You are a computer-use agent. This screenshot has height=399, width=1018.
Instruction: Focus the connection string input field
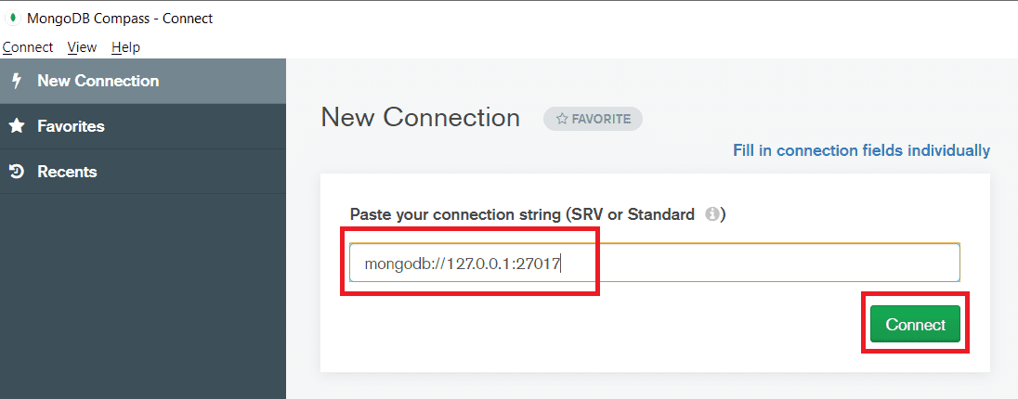point(655,263)
